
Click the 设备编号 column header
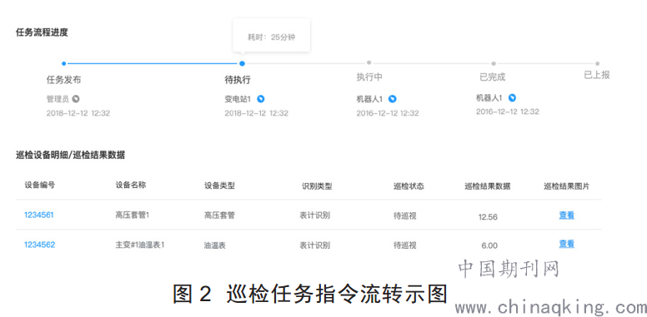pyautogui.click(x=40, y=186)
